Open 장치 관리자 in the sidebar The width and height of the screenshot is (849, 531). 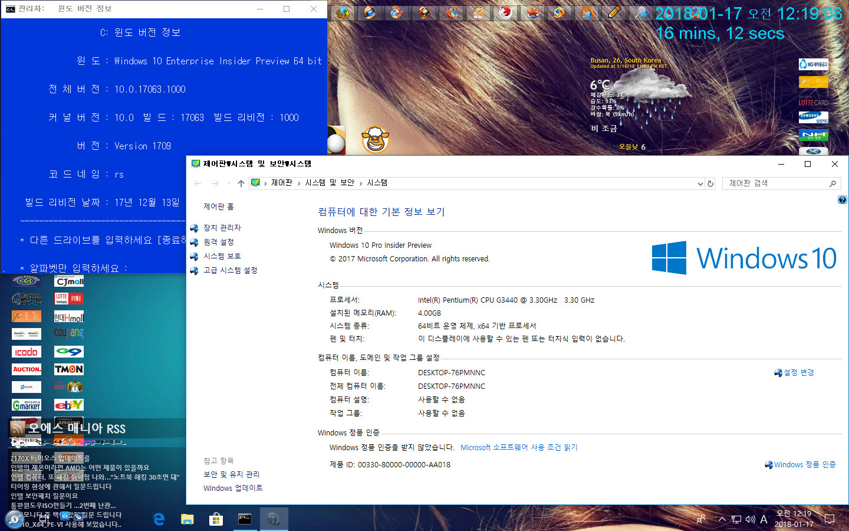point(222,228)
